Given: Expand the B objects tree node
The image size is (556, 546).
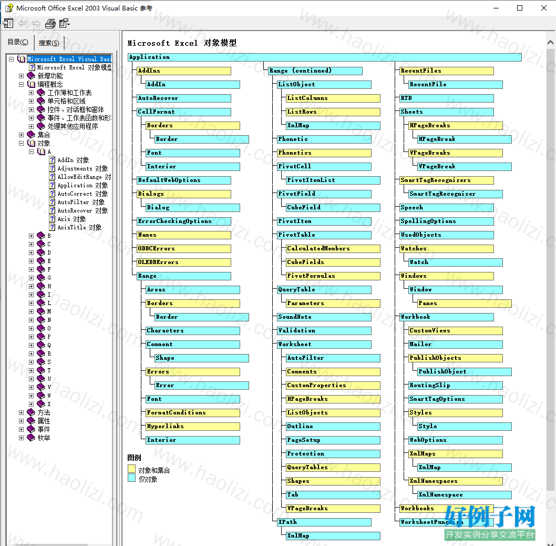Looking at the screenshot, I should pyautogui.click(x=31, y=236).
